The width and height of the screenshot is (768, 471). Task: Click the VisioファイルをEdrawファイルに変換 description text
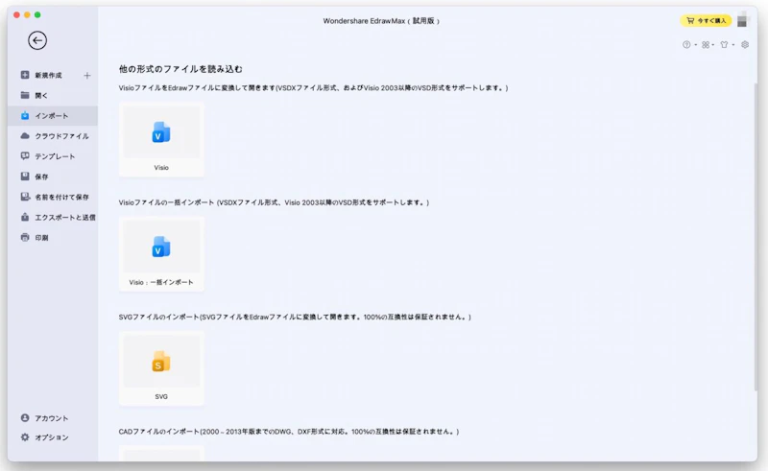pos(314,87)
